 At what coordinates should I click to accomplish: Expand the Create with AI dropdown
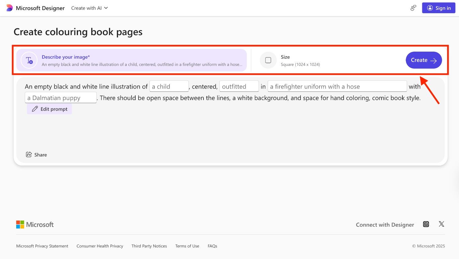coord(89,8)
